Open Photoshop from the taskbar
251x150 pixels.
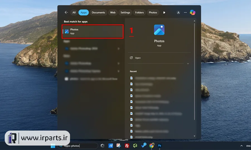[160, 146]
